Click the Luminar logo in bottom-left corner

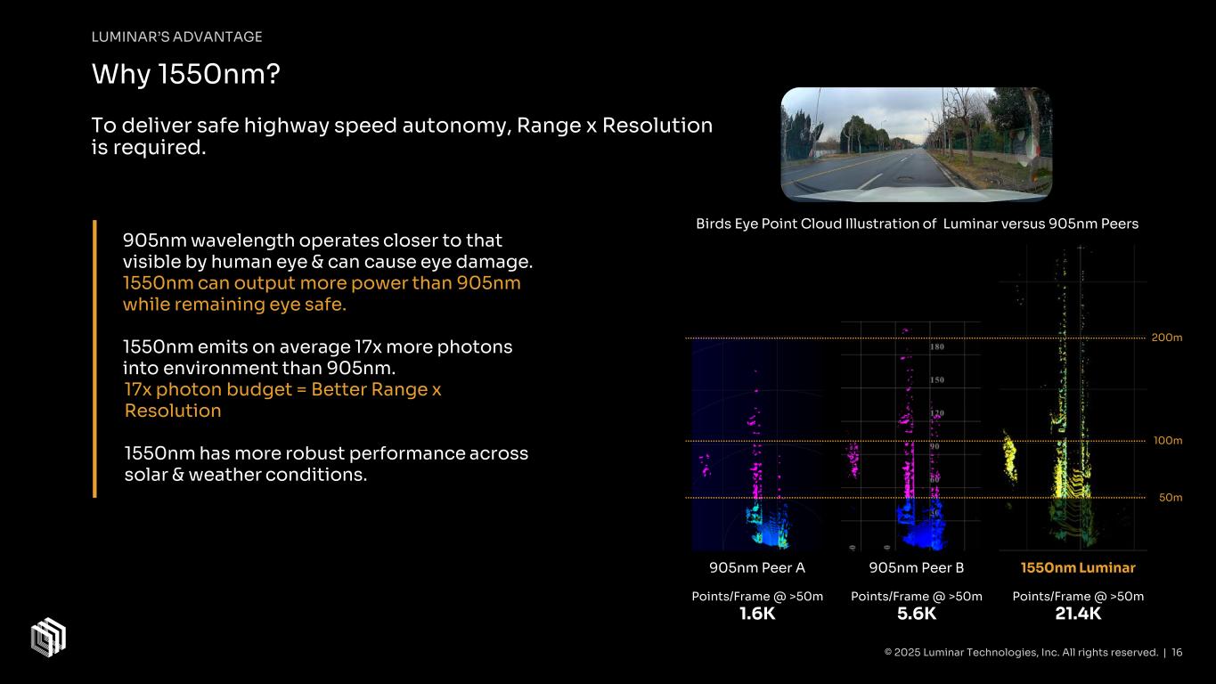pos(49,636)
